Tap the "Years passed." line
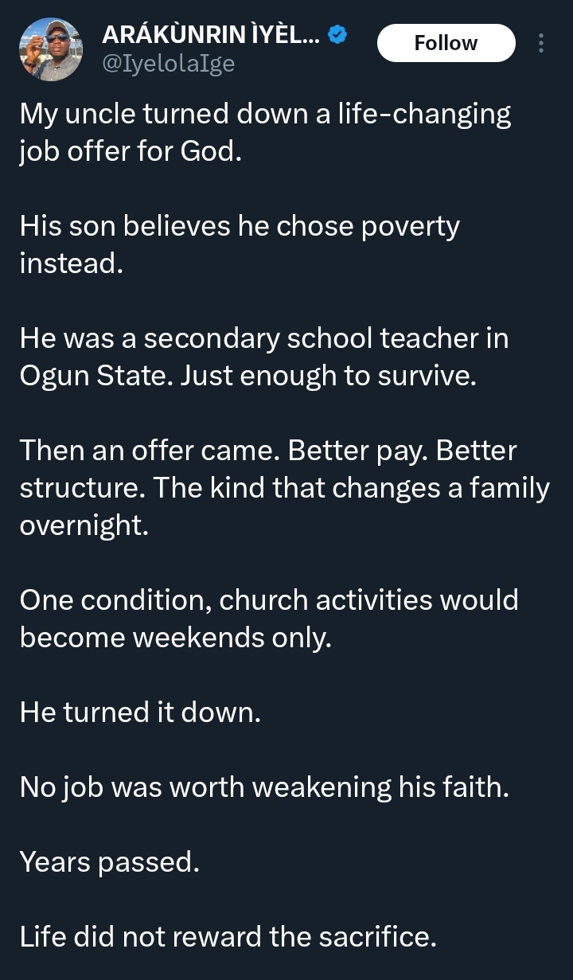 (x=109, y=861)
